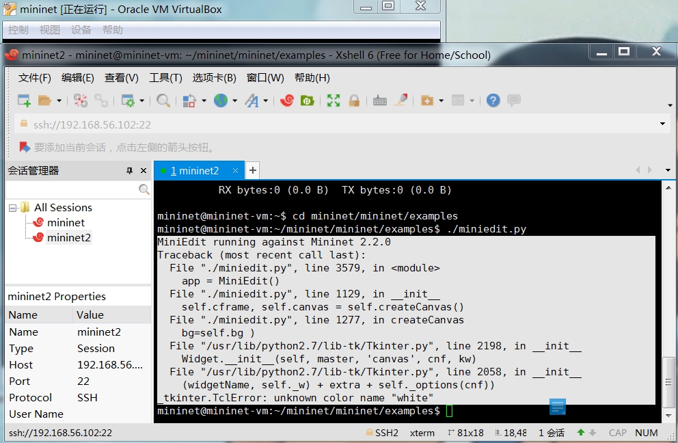Launch Xftp with the red swirl icon

tap(286, 100)
